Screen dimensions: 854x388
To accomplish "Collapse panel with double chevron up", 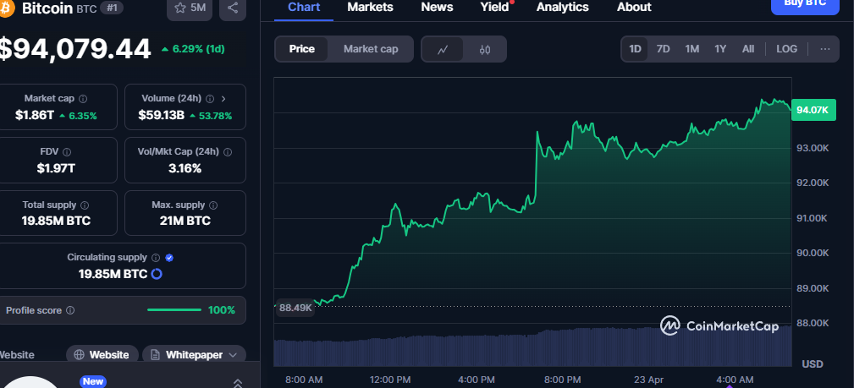I will click(238, 383).
